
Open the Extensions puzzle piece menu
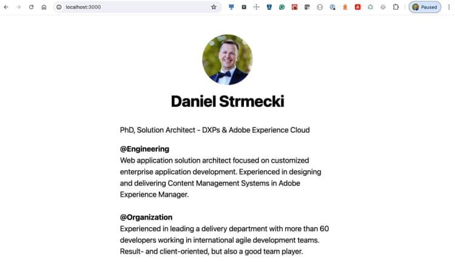pyautogui.click(x=396, y=7)
